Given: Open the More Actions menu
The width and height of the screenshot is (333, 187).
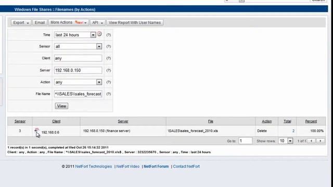Looking at the screenshot, I should [x=68, y=22].
